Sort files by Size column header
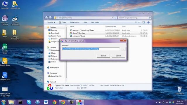 [140, 26]
